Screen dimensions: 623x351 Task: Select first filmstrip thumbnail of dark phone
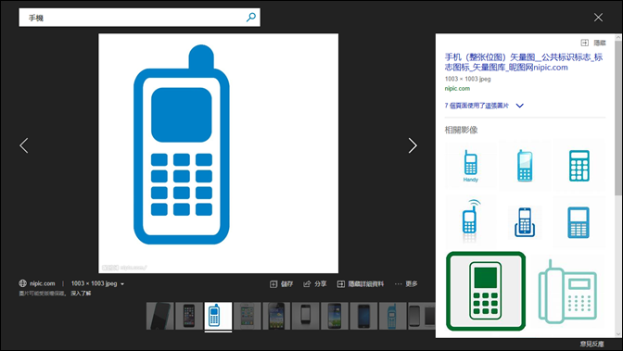click(159, 316)
